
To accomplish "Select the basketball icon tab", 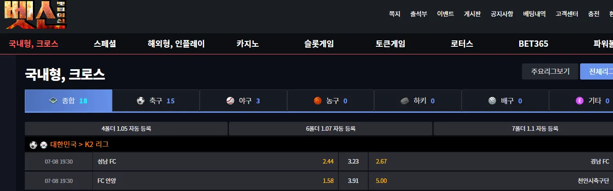I will [318, 101].
